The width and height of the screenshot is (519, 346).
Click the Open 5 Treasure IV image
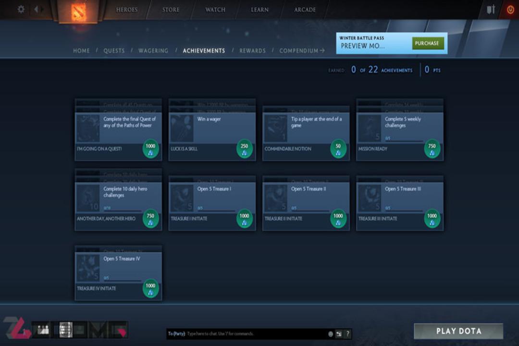click(88, 268)
